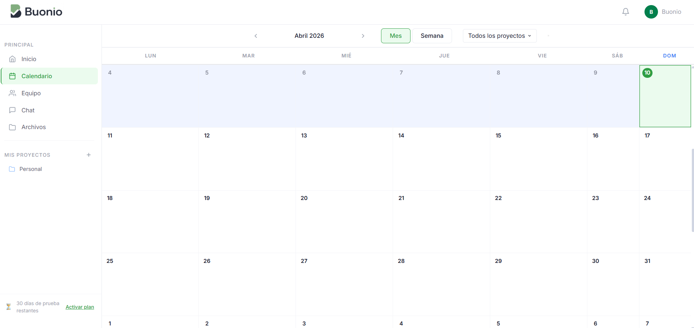The width and height of the screenshot is (694, 328).
Task: Open Inicio in the sidebar
Action: point(49,59)
